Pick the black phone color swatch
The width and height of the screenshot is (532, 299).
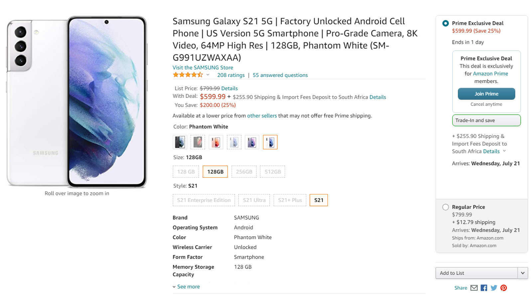180,142
